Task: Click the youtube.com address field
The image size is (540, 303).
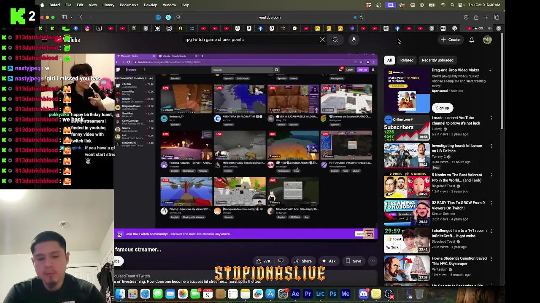Action: click(x=270, y=18)
